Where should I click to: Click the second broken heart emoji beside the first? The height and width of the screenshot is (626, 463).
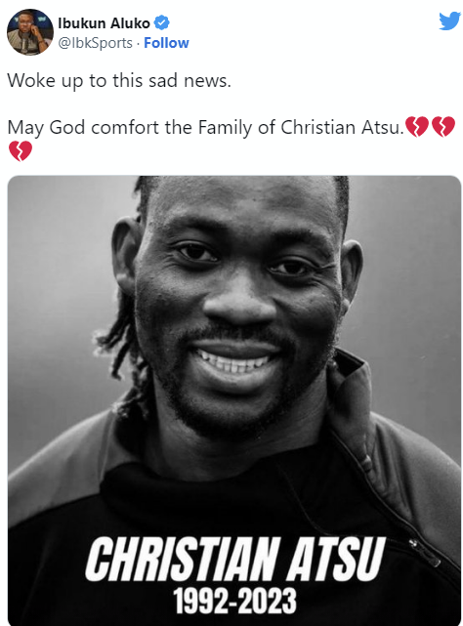point(443,127)
